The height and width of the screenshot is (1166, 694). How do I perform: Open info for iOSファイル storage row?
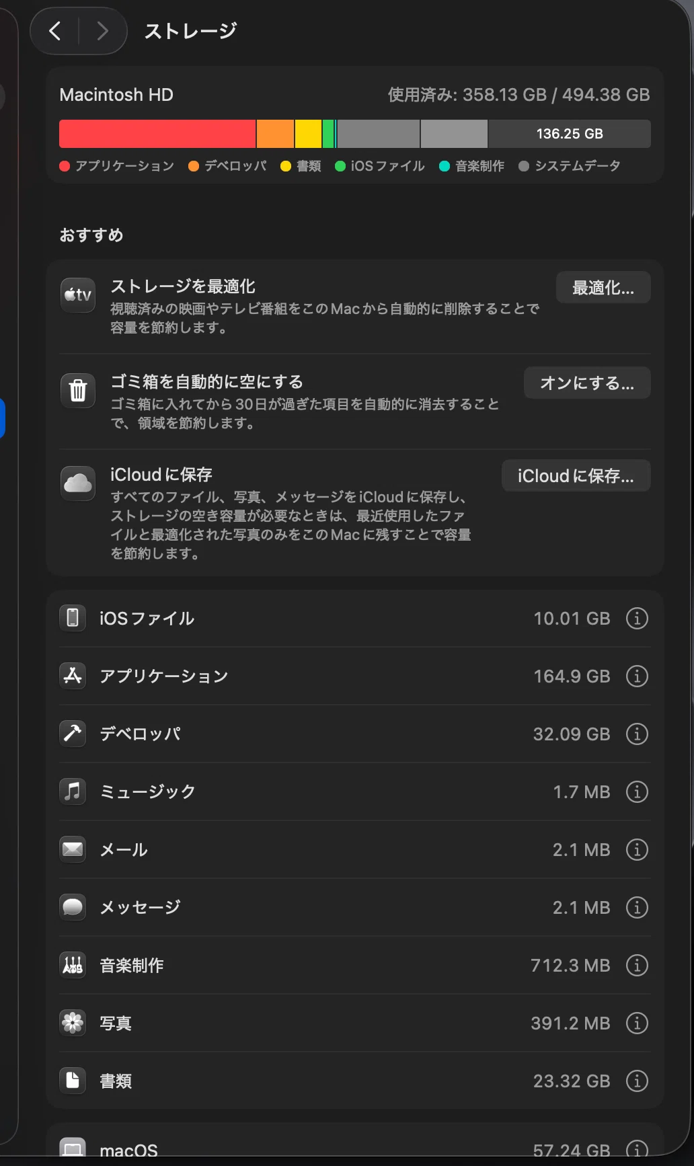[637, 618]
